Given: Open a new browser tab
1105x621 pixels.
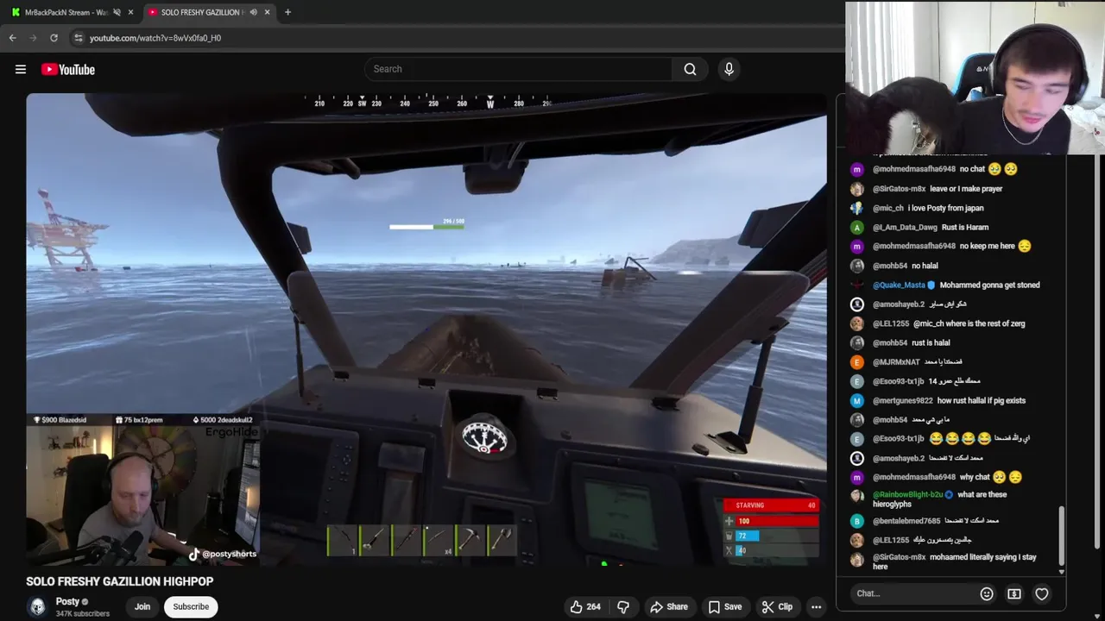Looking at the screenshot, I should (287, 12).
